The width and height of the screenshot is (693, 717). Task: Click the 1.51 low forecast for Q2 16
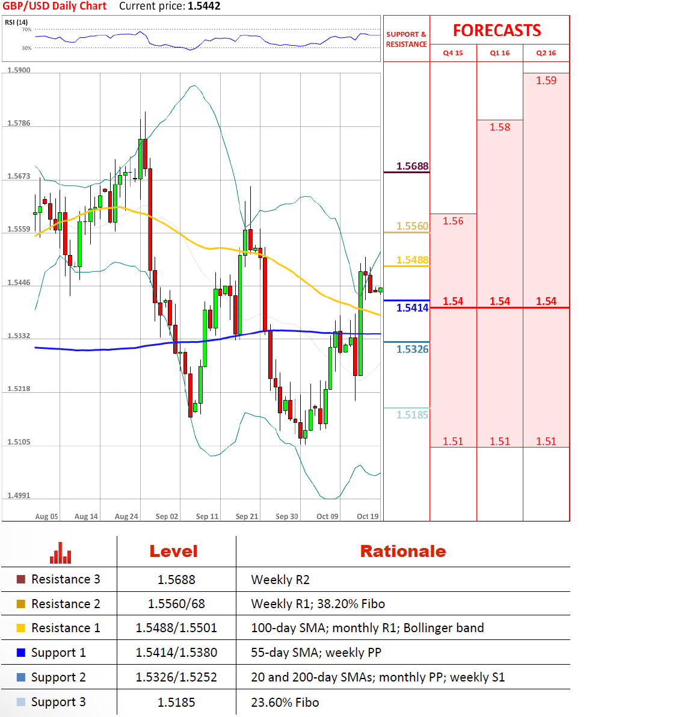(x=546, y=442)
